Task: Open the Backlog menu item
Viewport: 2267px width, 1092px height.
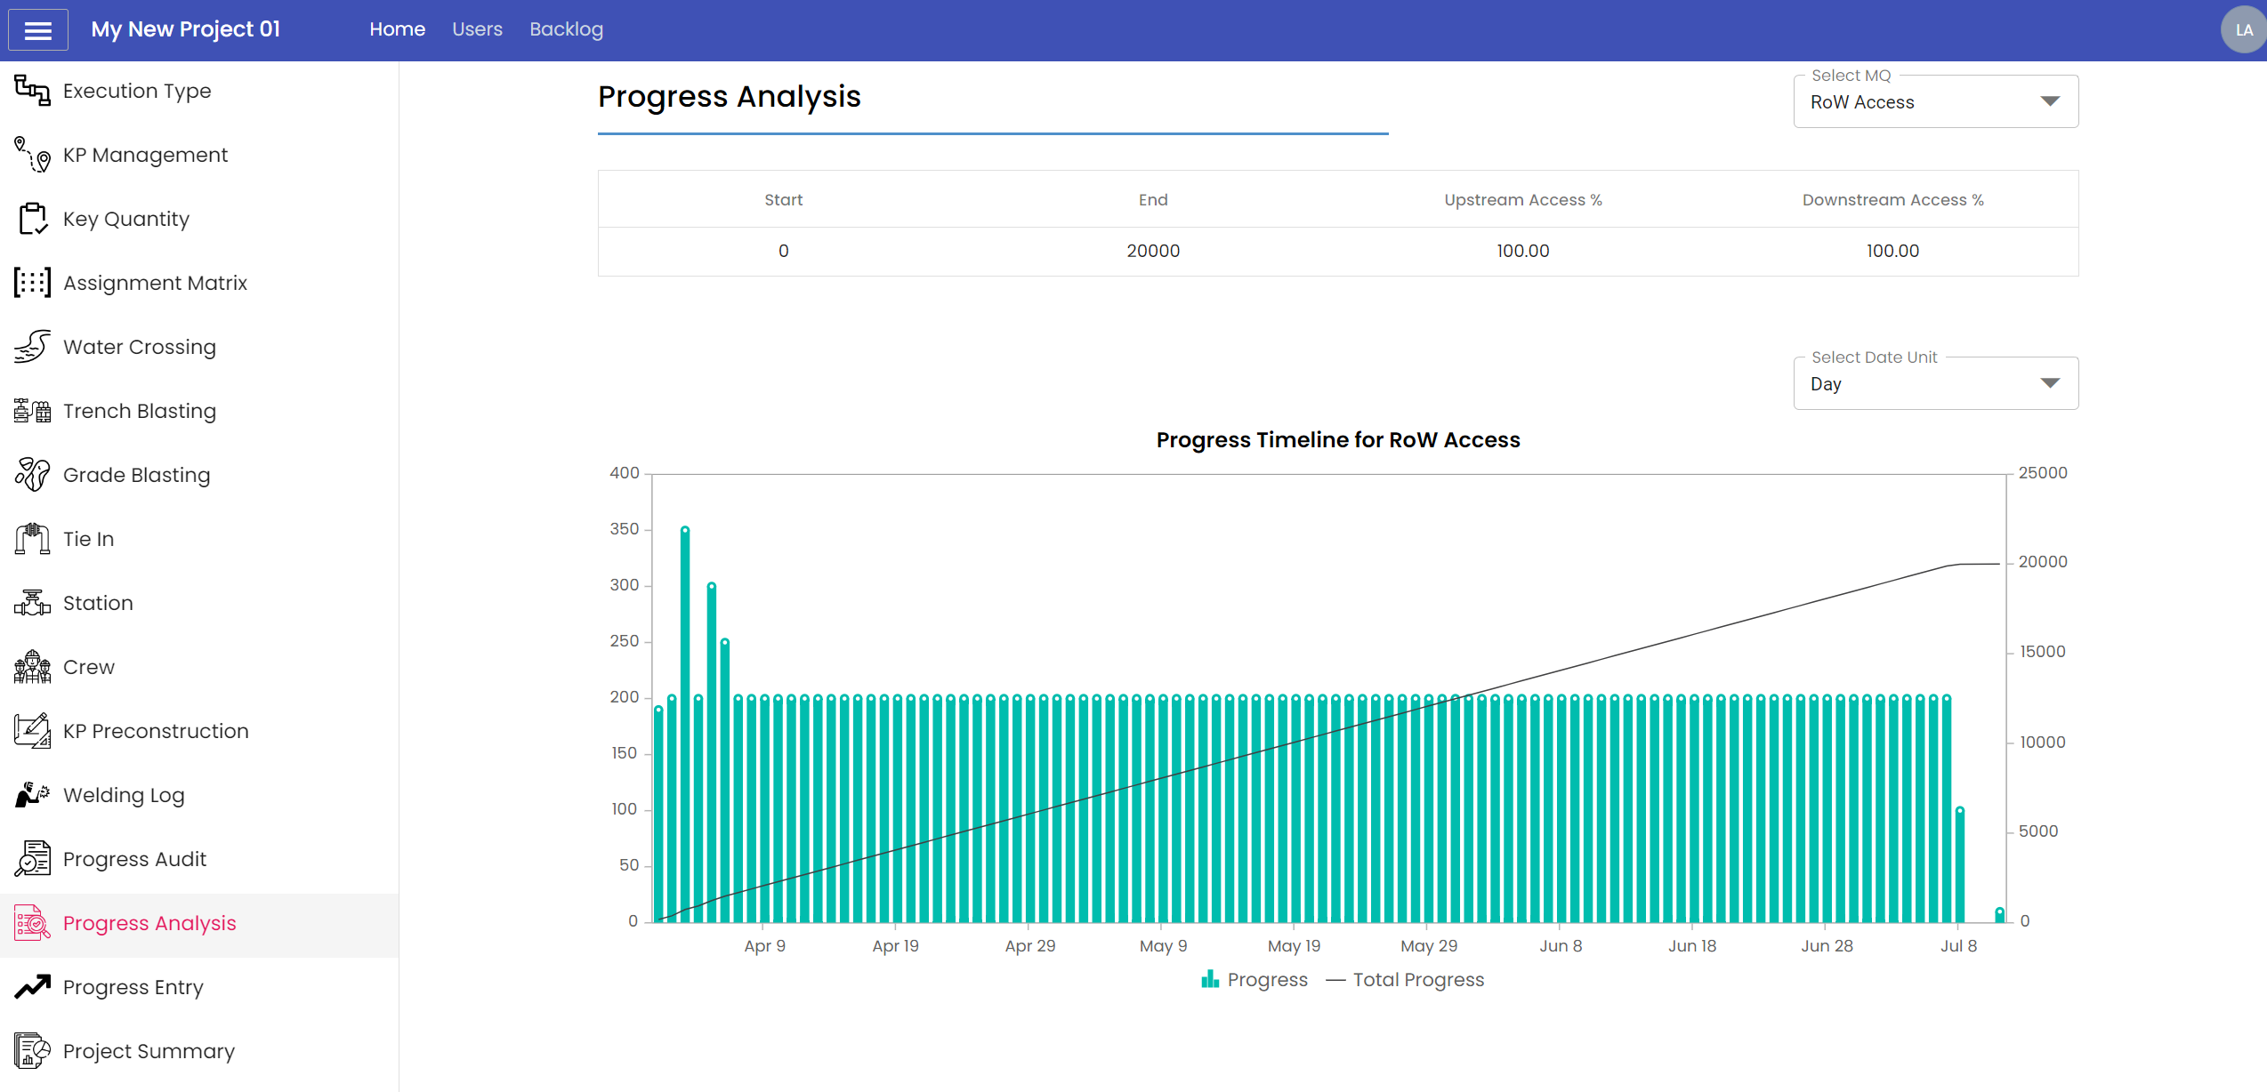Action: pos(566,29)
